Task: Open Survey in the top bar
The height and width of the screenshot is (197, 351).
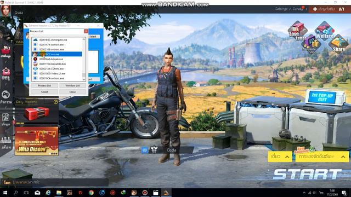Action: pos(298,9)
